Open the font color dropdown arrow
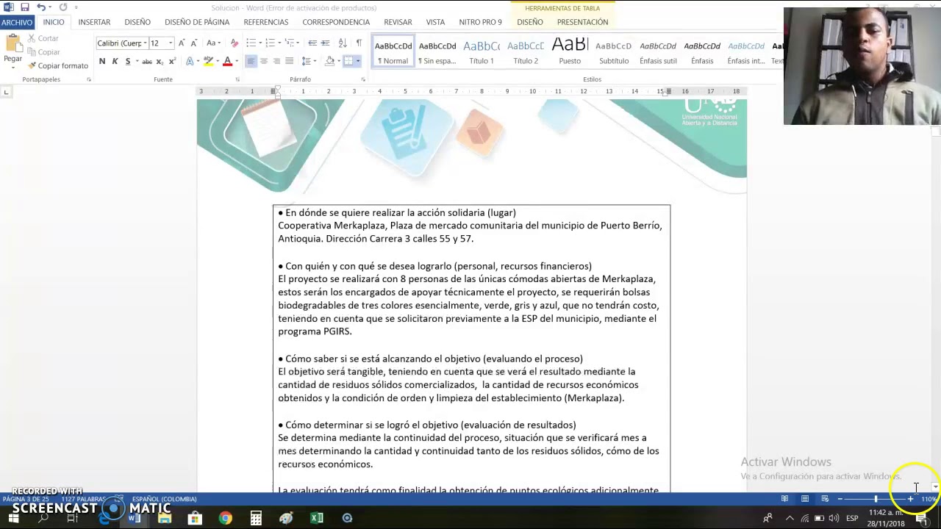 tap(236, 62)
